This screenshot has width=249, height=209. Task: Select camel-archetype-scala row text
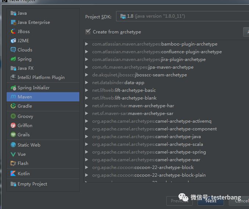point(148,144)
